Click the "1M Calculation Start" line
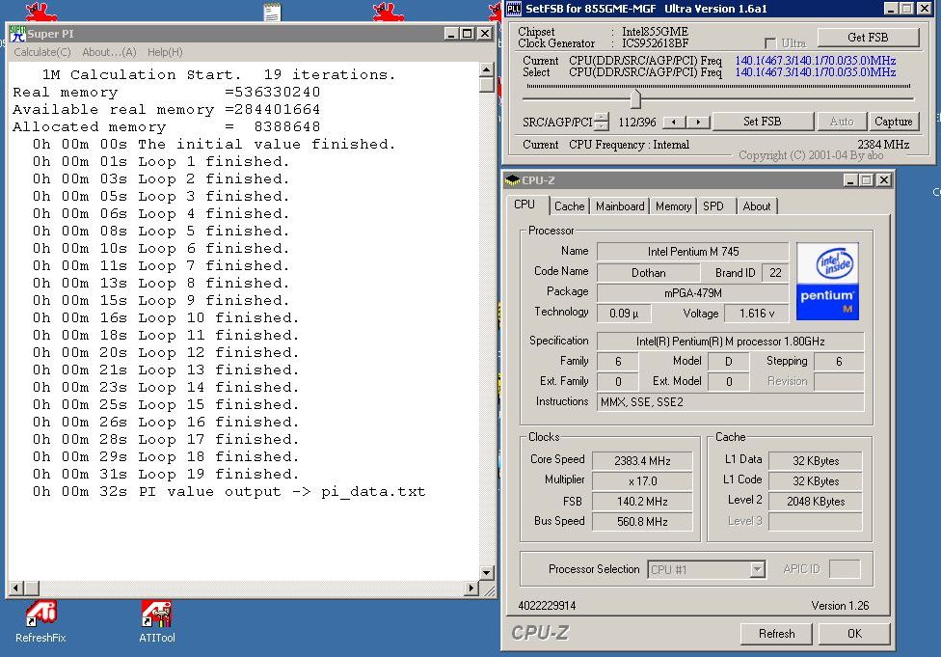The image size is (941, 657). 219,75
